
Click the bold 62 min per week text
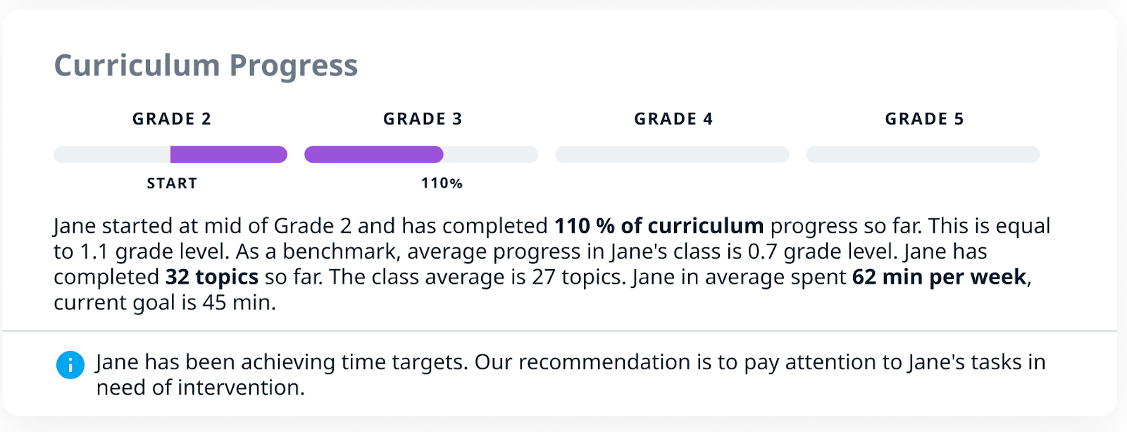939,277
